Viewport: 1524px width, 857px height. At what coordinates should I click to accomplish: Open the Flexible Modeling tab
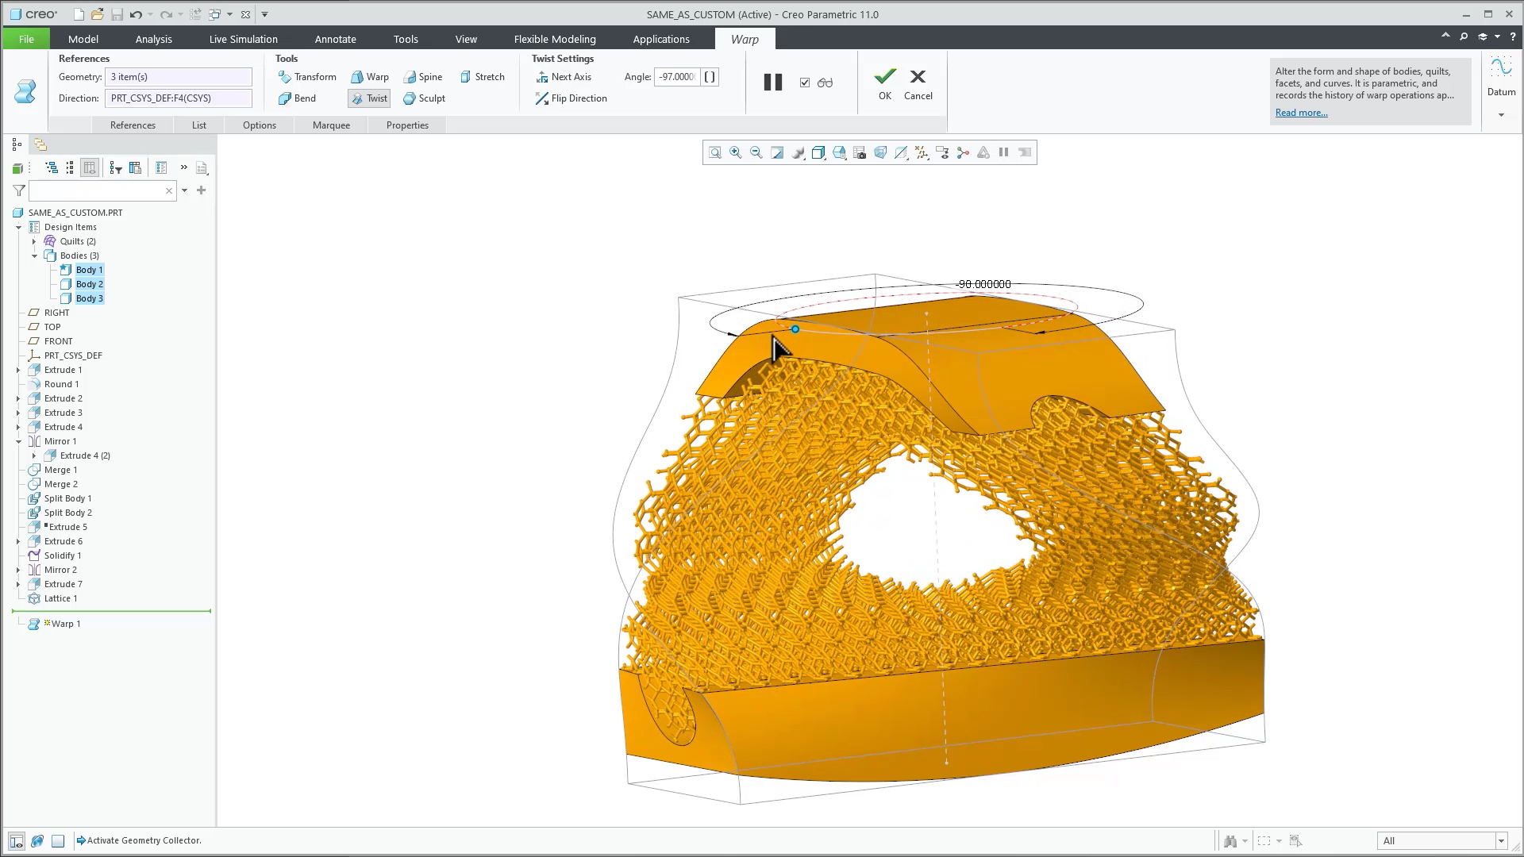coord(555,39)
